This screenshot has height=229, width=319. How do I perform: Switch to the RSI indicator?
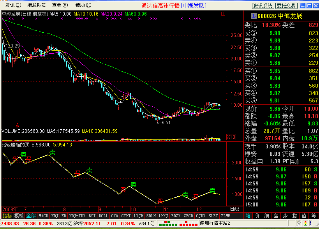pos(92,216)
